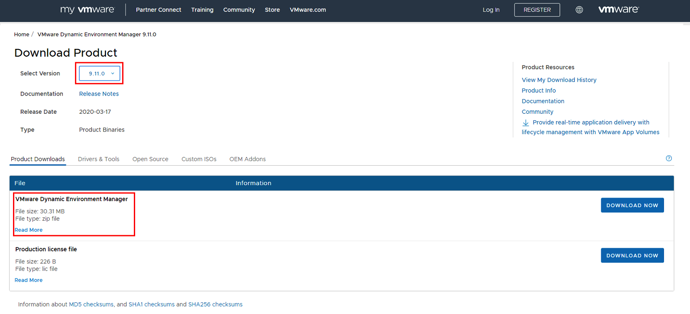This screenshot has width=690, height=314.
Task: Open VMware.com in top navigation
Action: [x=308, y=10]
